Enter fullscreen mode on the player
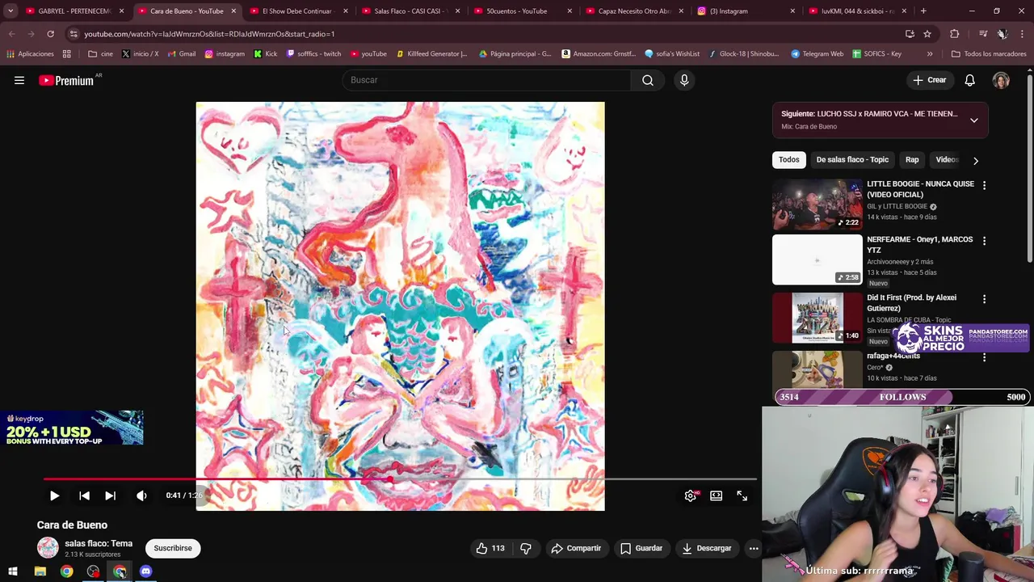The image size is (1034, 582). 742,496
